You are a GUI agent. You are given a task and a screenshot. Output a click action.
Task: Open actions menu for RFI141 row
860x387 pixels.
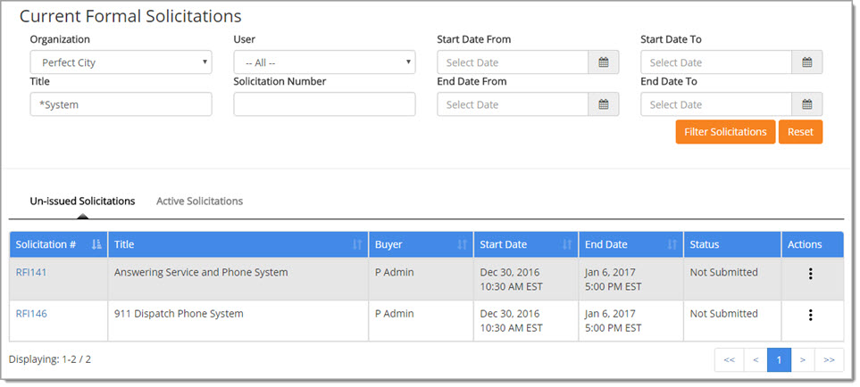click(x=810, y=274)
